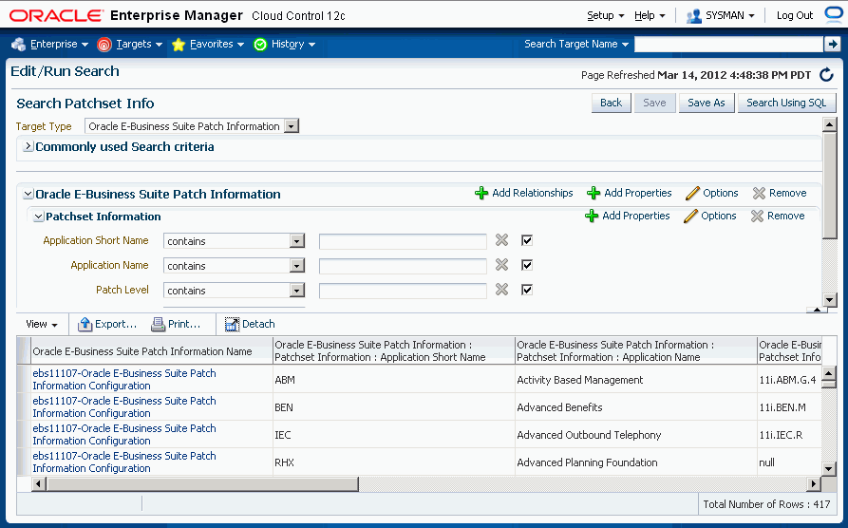Click scroll down arrow of criteria panel
The image size is (848, 528).
tap(829, 300)
